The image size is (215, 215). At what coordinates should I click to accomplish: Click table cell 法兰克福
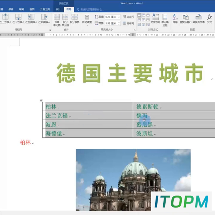click(88, 116)
